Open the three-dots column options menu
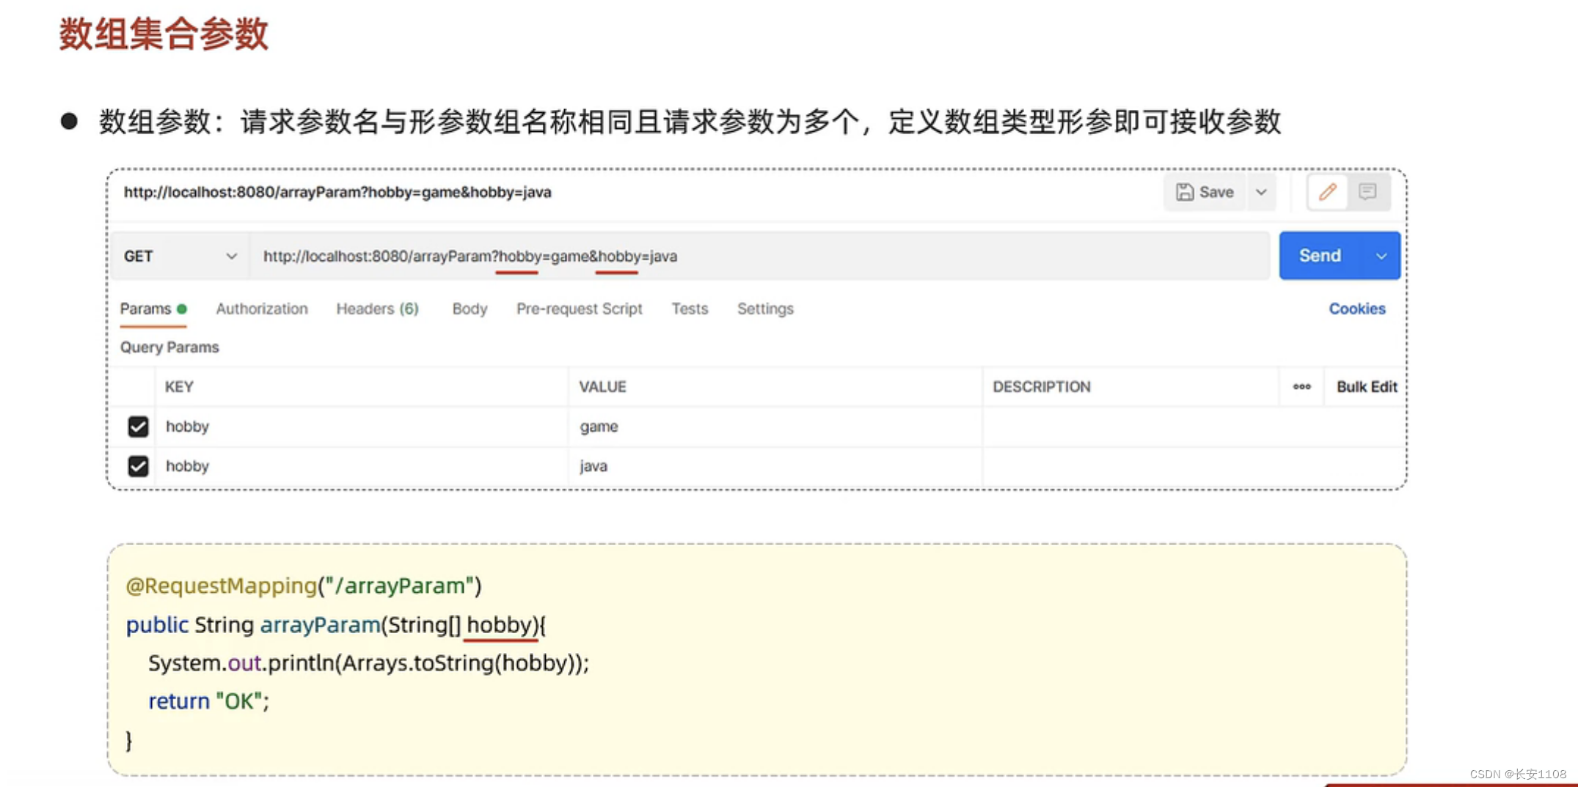Viewport: 1578px width, 787px height. (1301, 386)
